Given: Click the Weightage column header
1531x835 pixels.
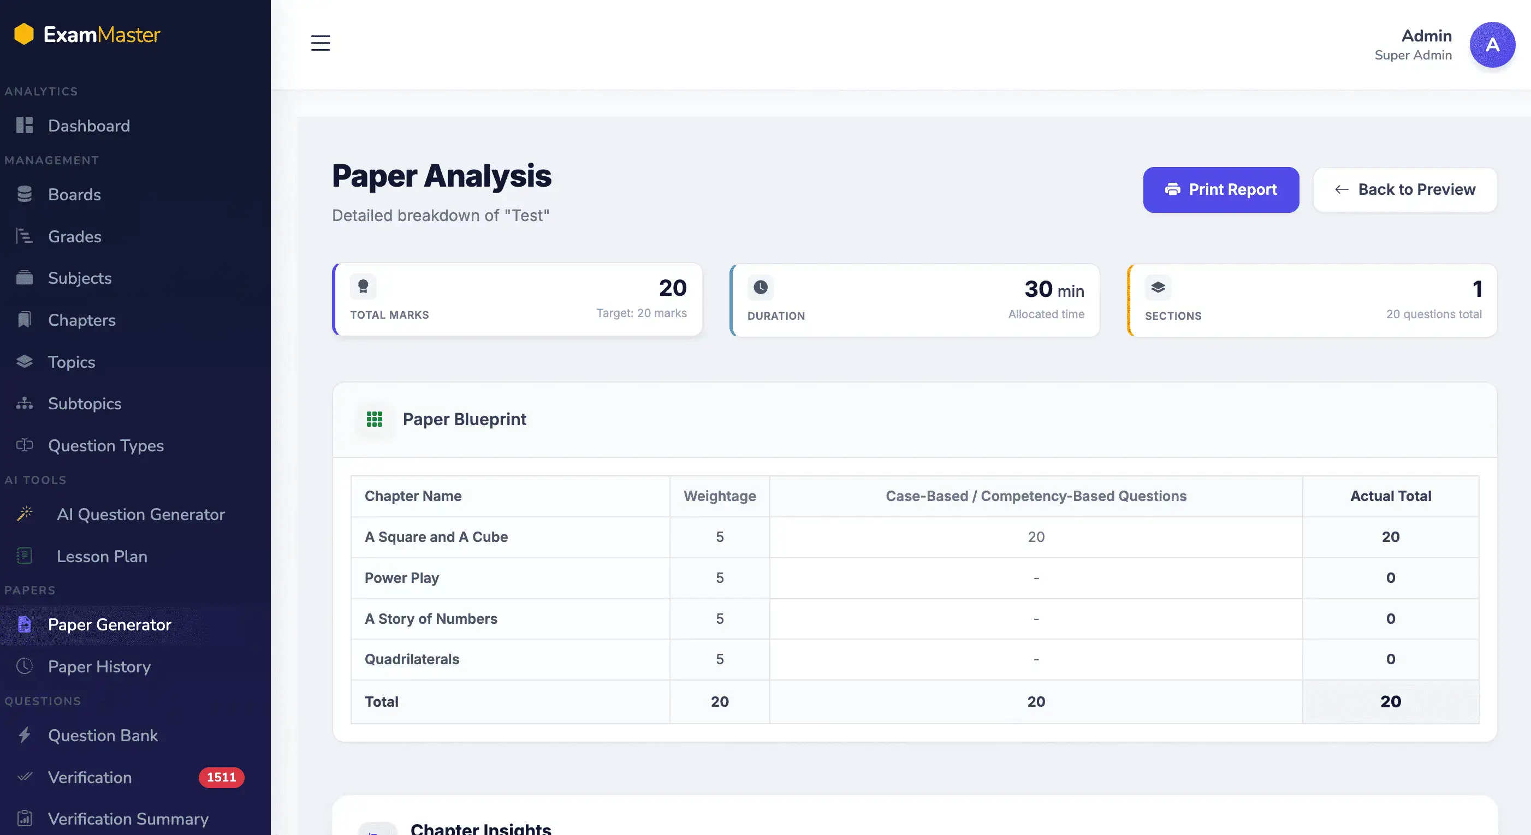Looking at the screenshot, I should click(720, 496).
